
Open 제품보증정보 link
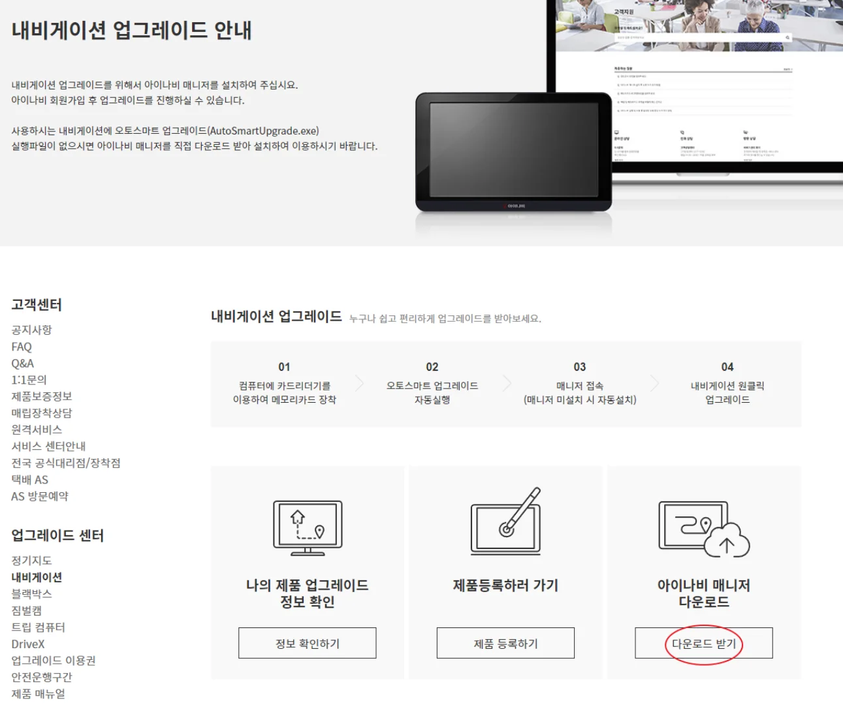pyautogui.click(x=42, y=396)
